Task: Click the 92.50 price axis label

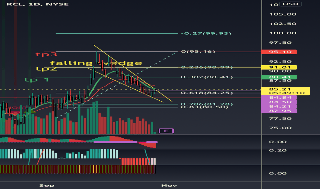Action: 281,62
